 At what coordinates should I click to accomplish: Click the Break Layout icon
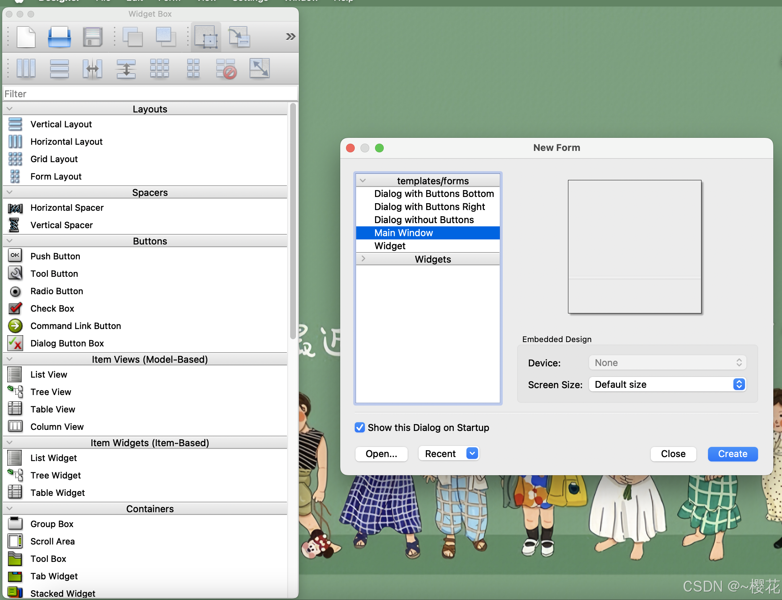(226, 68)
